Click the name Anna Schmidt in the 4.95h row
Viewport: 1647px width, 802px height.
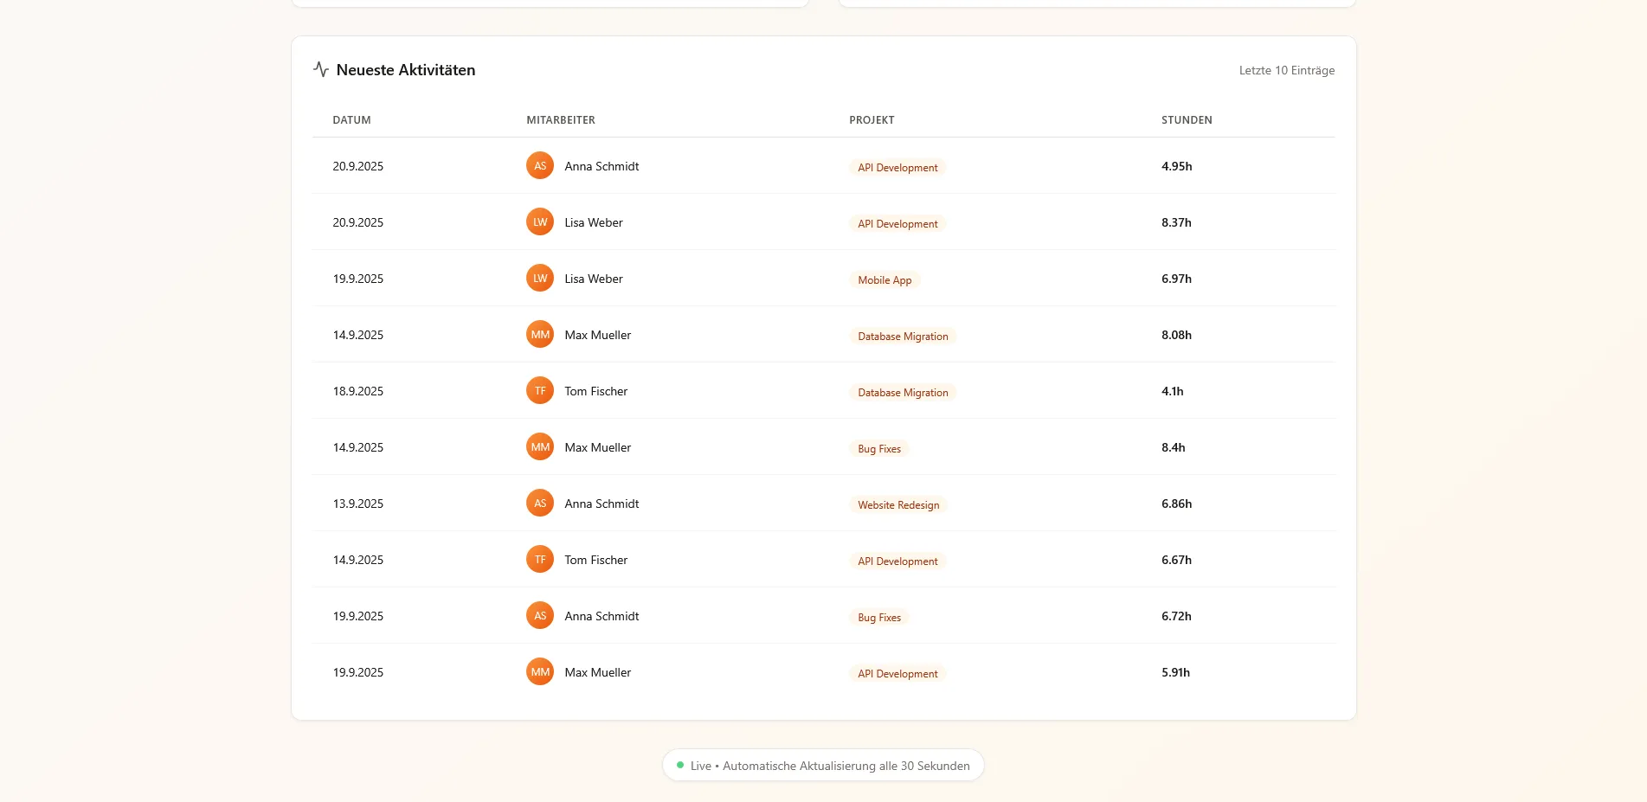click(602, 166)
